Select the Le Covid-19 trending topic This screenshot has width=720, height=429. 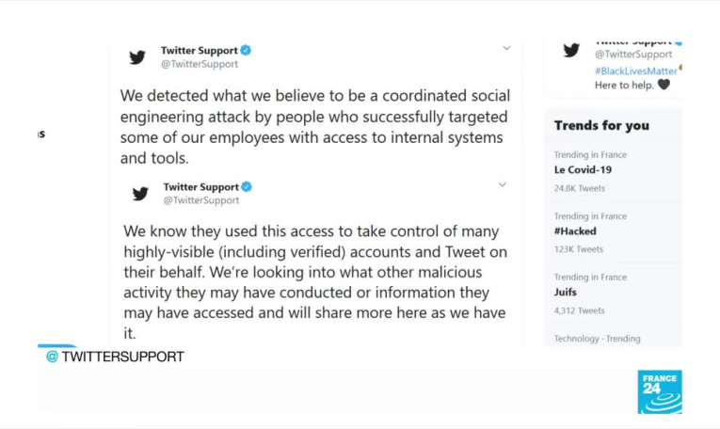[583, 170]
